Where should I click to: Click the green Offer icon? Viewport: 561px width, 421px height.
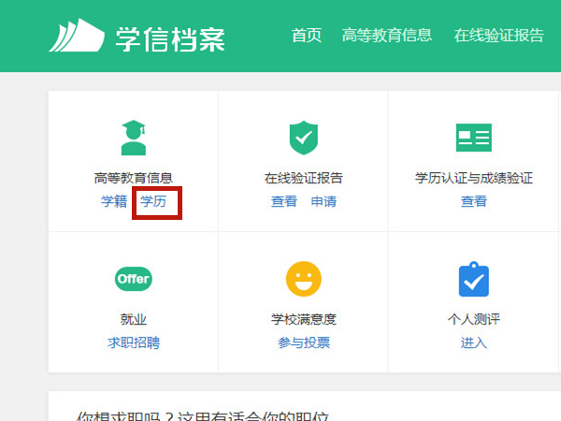[134, 279]
